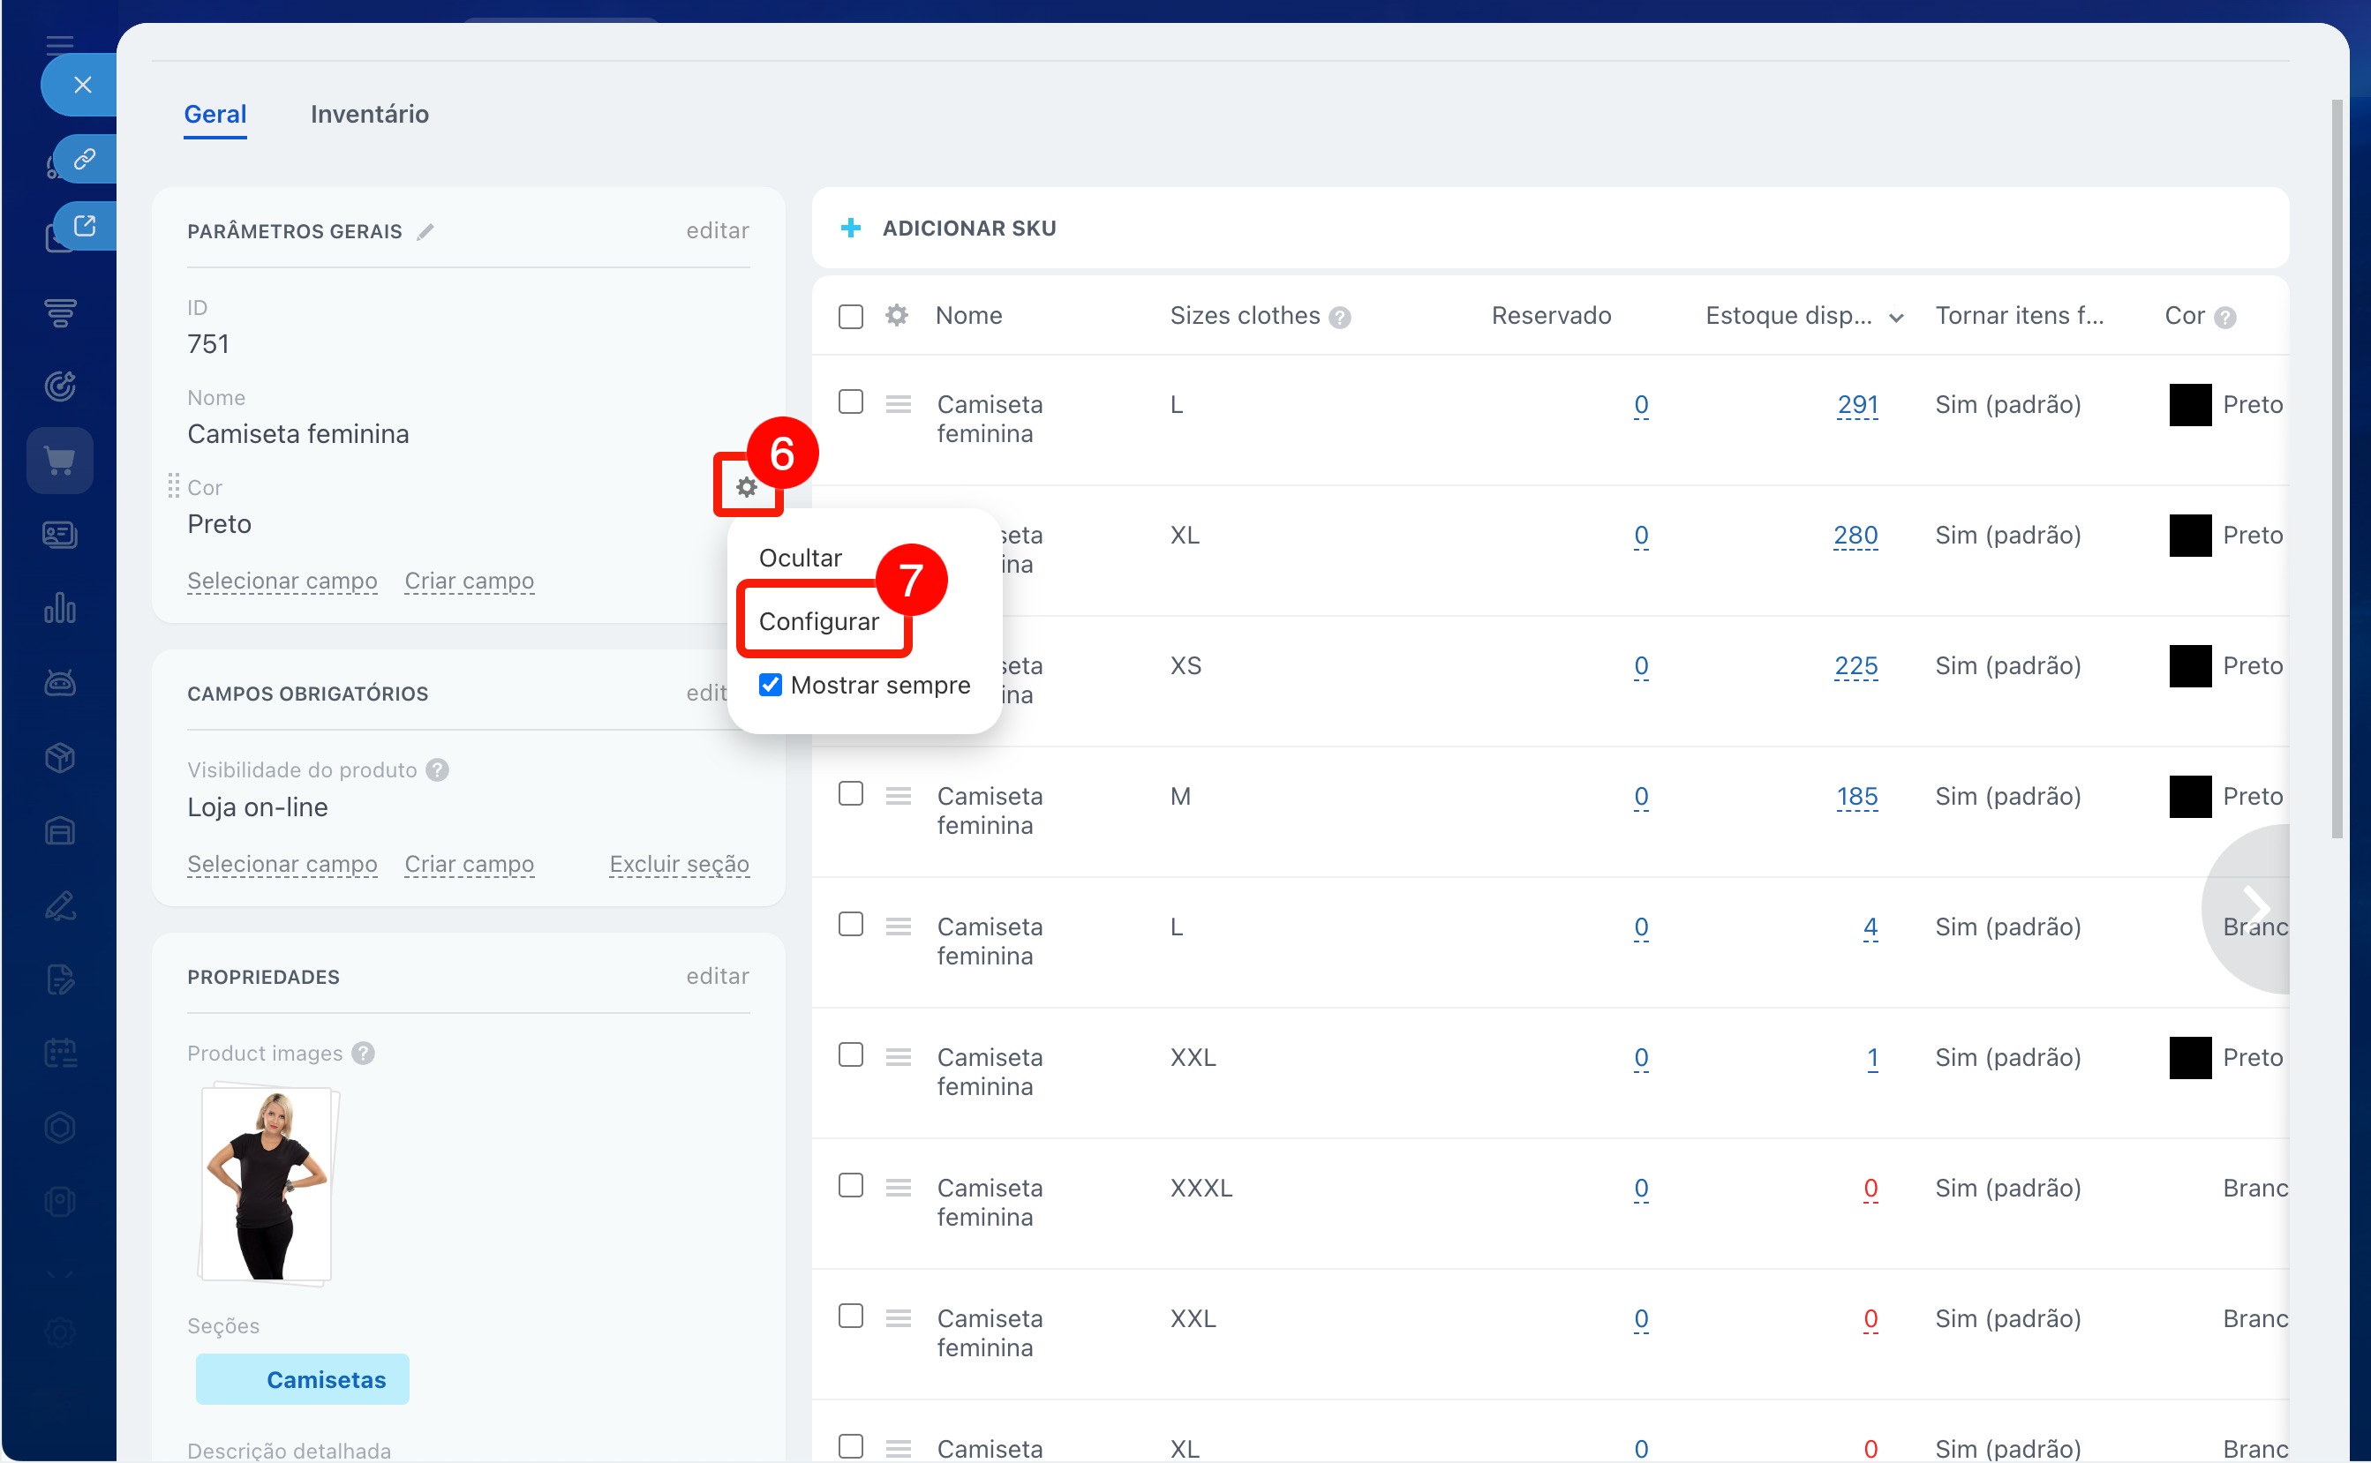This screenshot has width=2371, height=1463.
Task: Switch to the Inventário tab
Action: pos(369,114)
